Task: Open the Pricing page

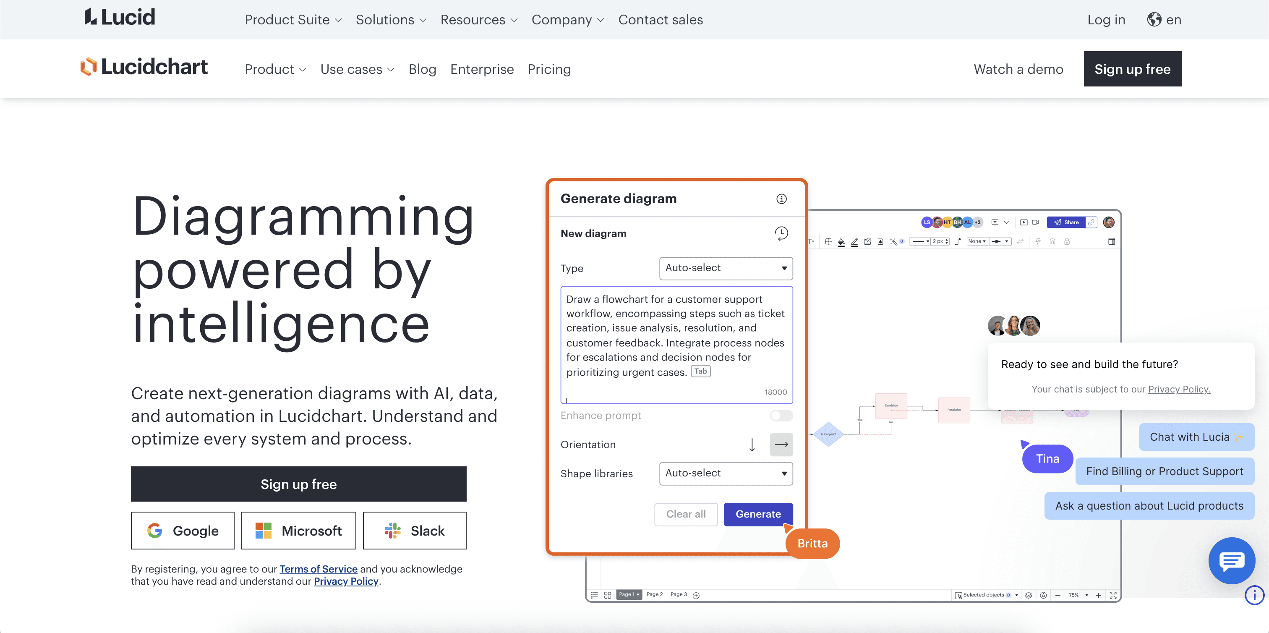Action: (x=549, y=69)
